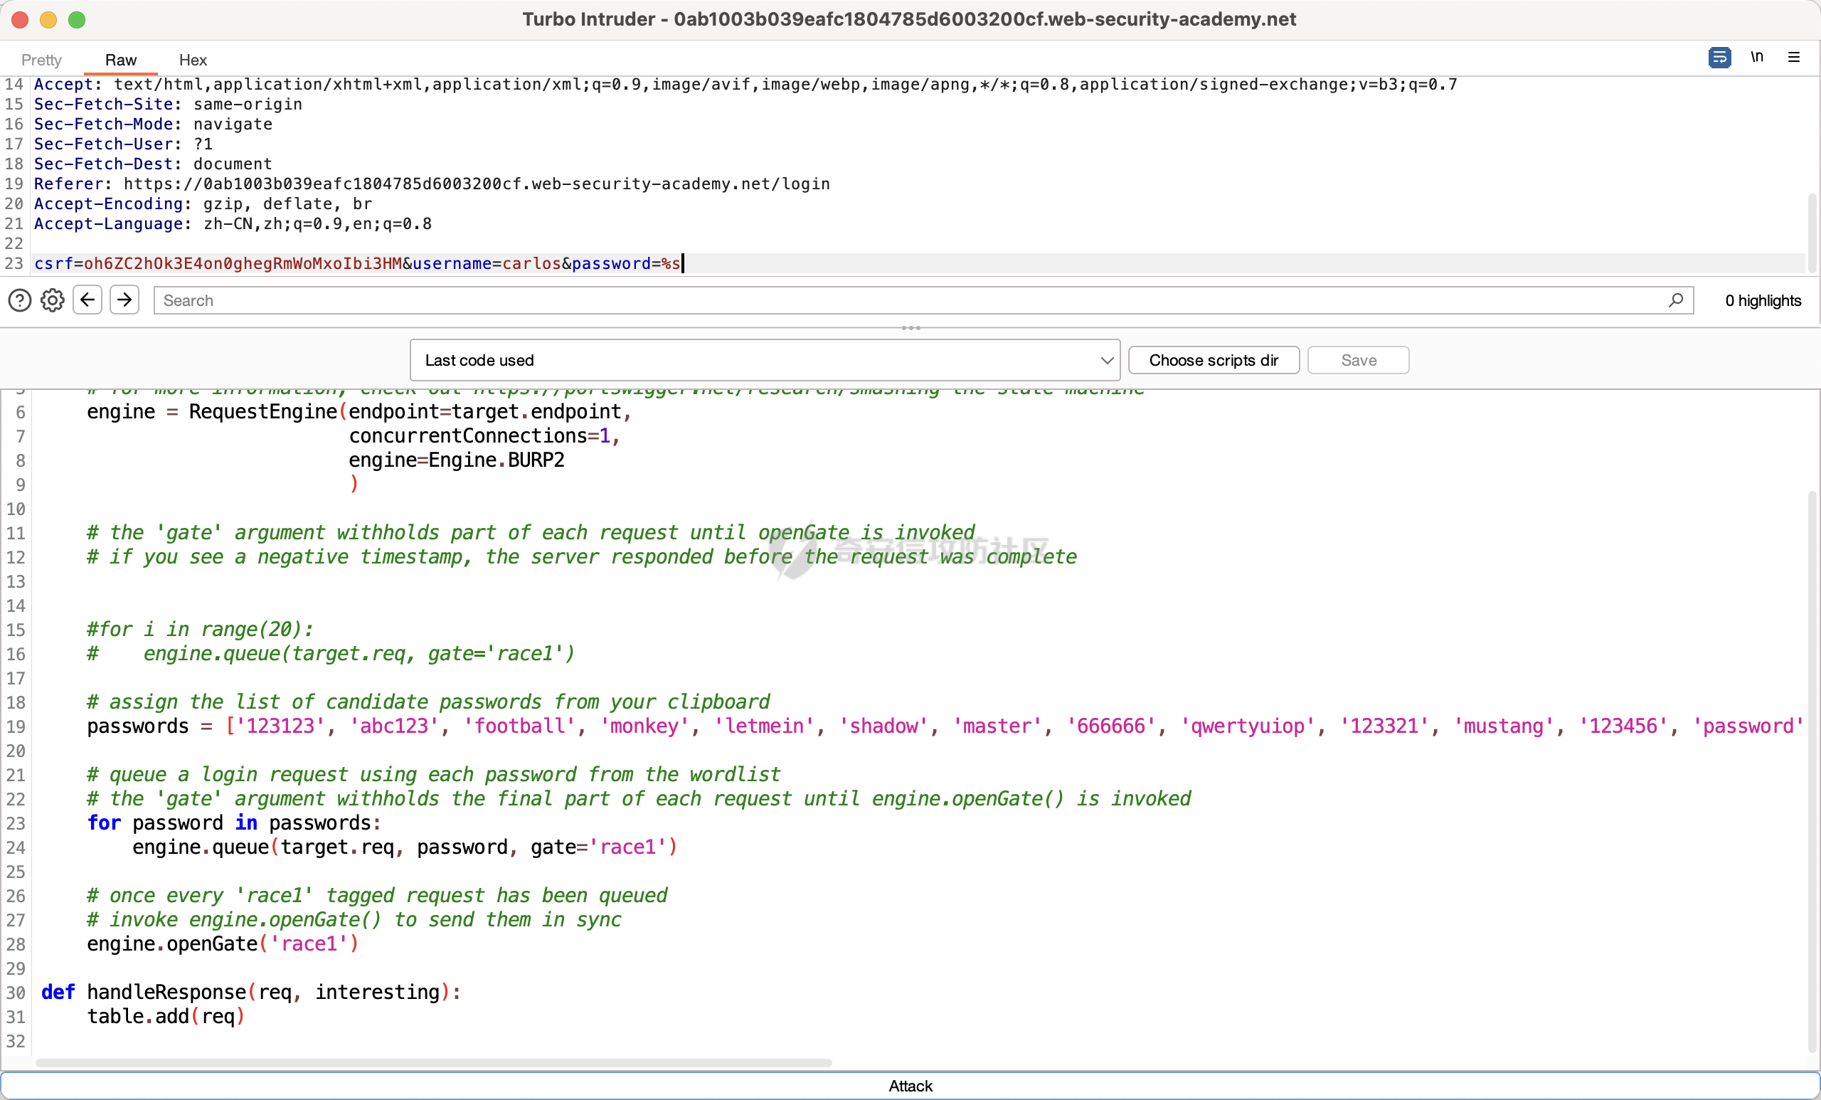Toggle the \n non-printable characters button
1821x1100 pixels.
(1757, 57)
